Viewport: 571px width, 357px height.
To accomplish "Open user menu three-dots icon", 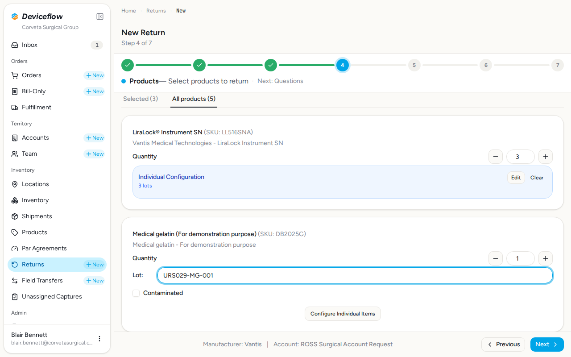I will pyautogui.click(x=99, y=339).
